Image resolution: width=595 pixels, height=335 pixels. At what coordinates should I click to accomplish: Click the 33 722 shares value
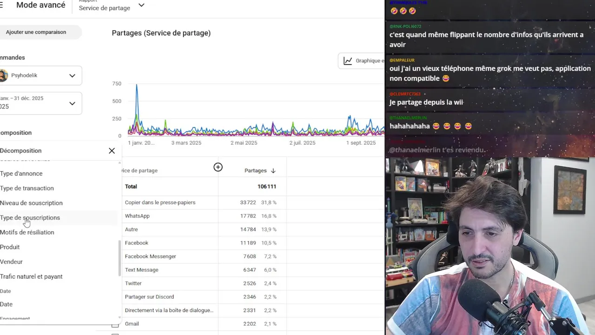pyautogui.click(x=248, y=202)
